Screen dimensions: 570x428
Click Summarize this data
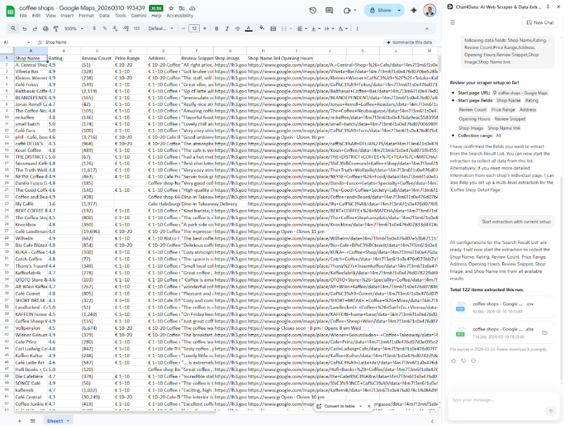[x=409, y=42]
